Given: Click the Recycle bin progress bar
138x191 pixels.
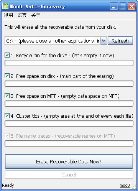Looking at the screenshot, I should (69, 63).
